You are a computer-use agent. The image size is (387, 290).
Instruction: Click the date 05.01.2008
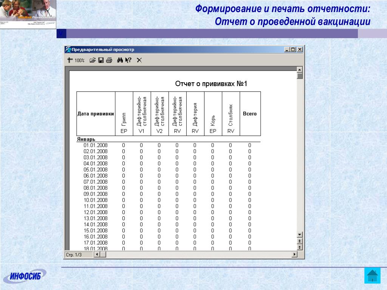click(x=96, y=170)
